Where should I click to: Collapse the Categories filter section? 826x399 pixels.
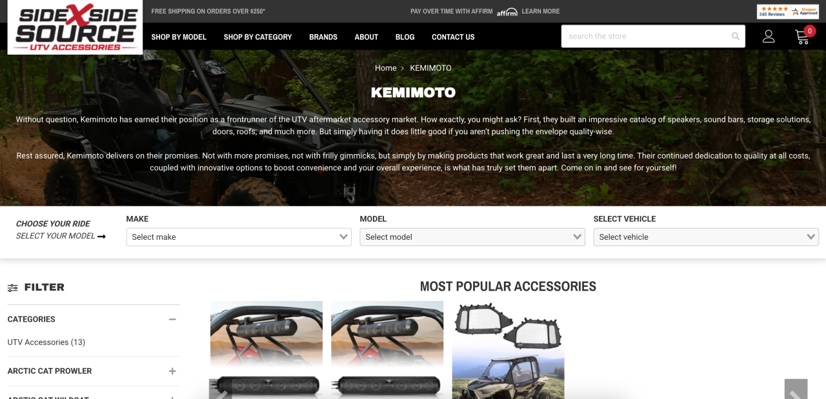[172, 319]
